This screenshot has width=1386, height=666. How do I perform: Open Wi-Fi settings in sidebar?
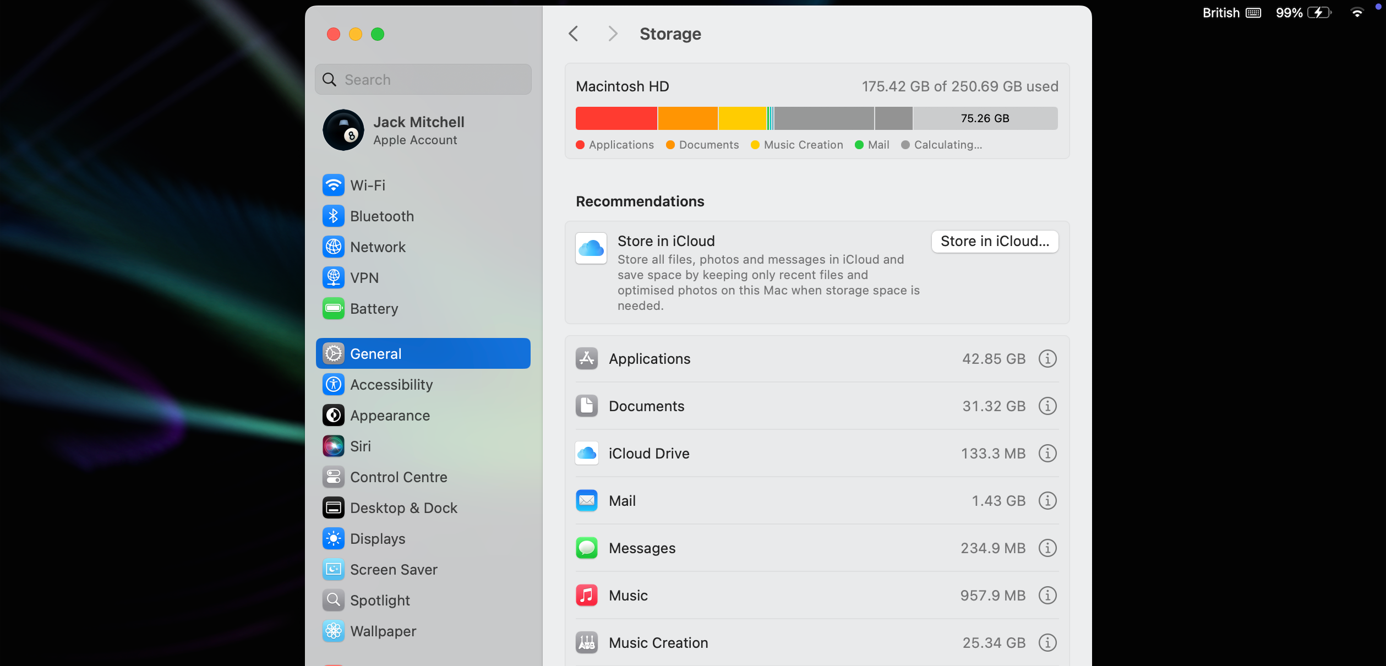[423, 185]
